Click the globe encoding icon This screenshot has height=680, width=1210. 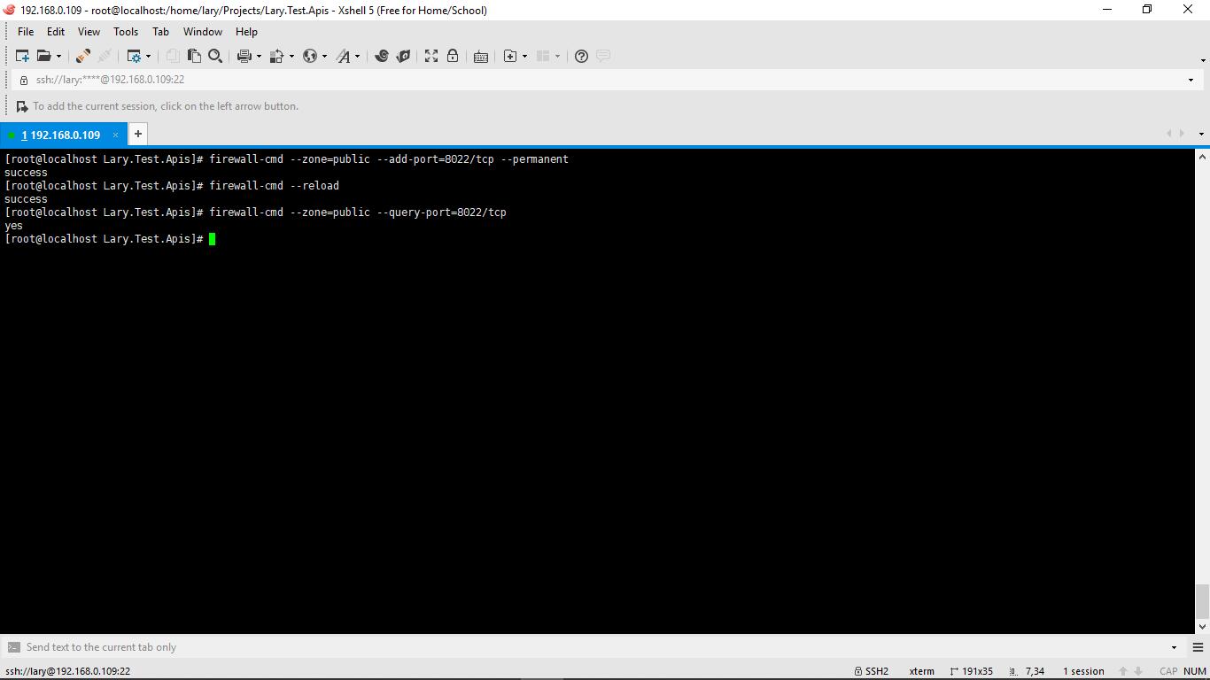(309, 56)
